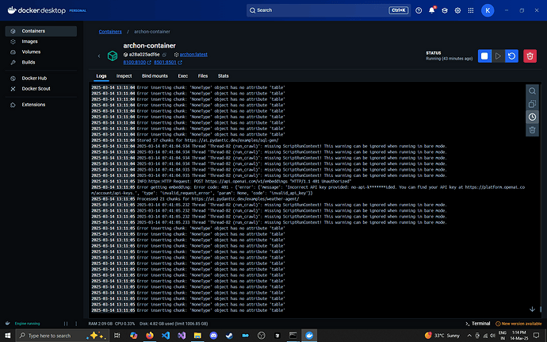The width and height of the screenshot is (547, 342).
Task: Pause the Docker engine in status bar
Action: (x=66, y=324)
